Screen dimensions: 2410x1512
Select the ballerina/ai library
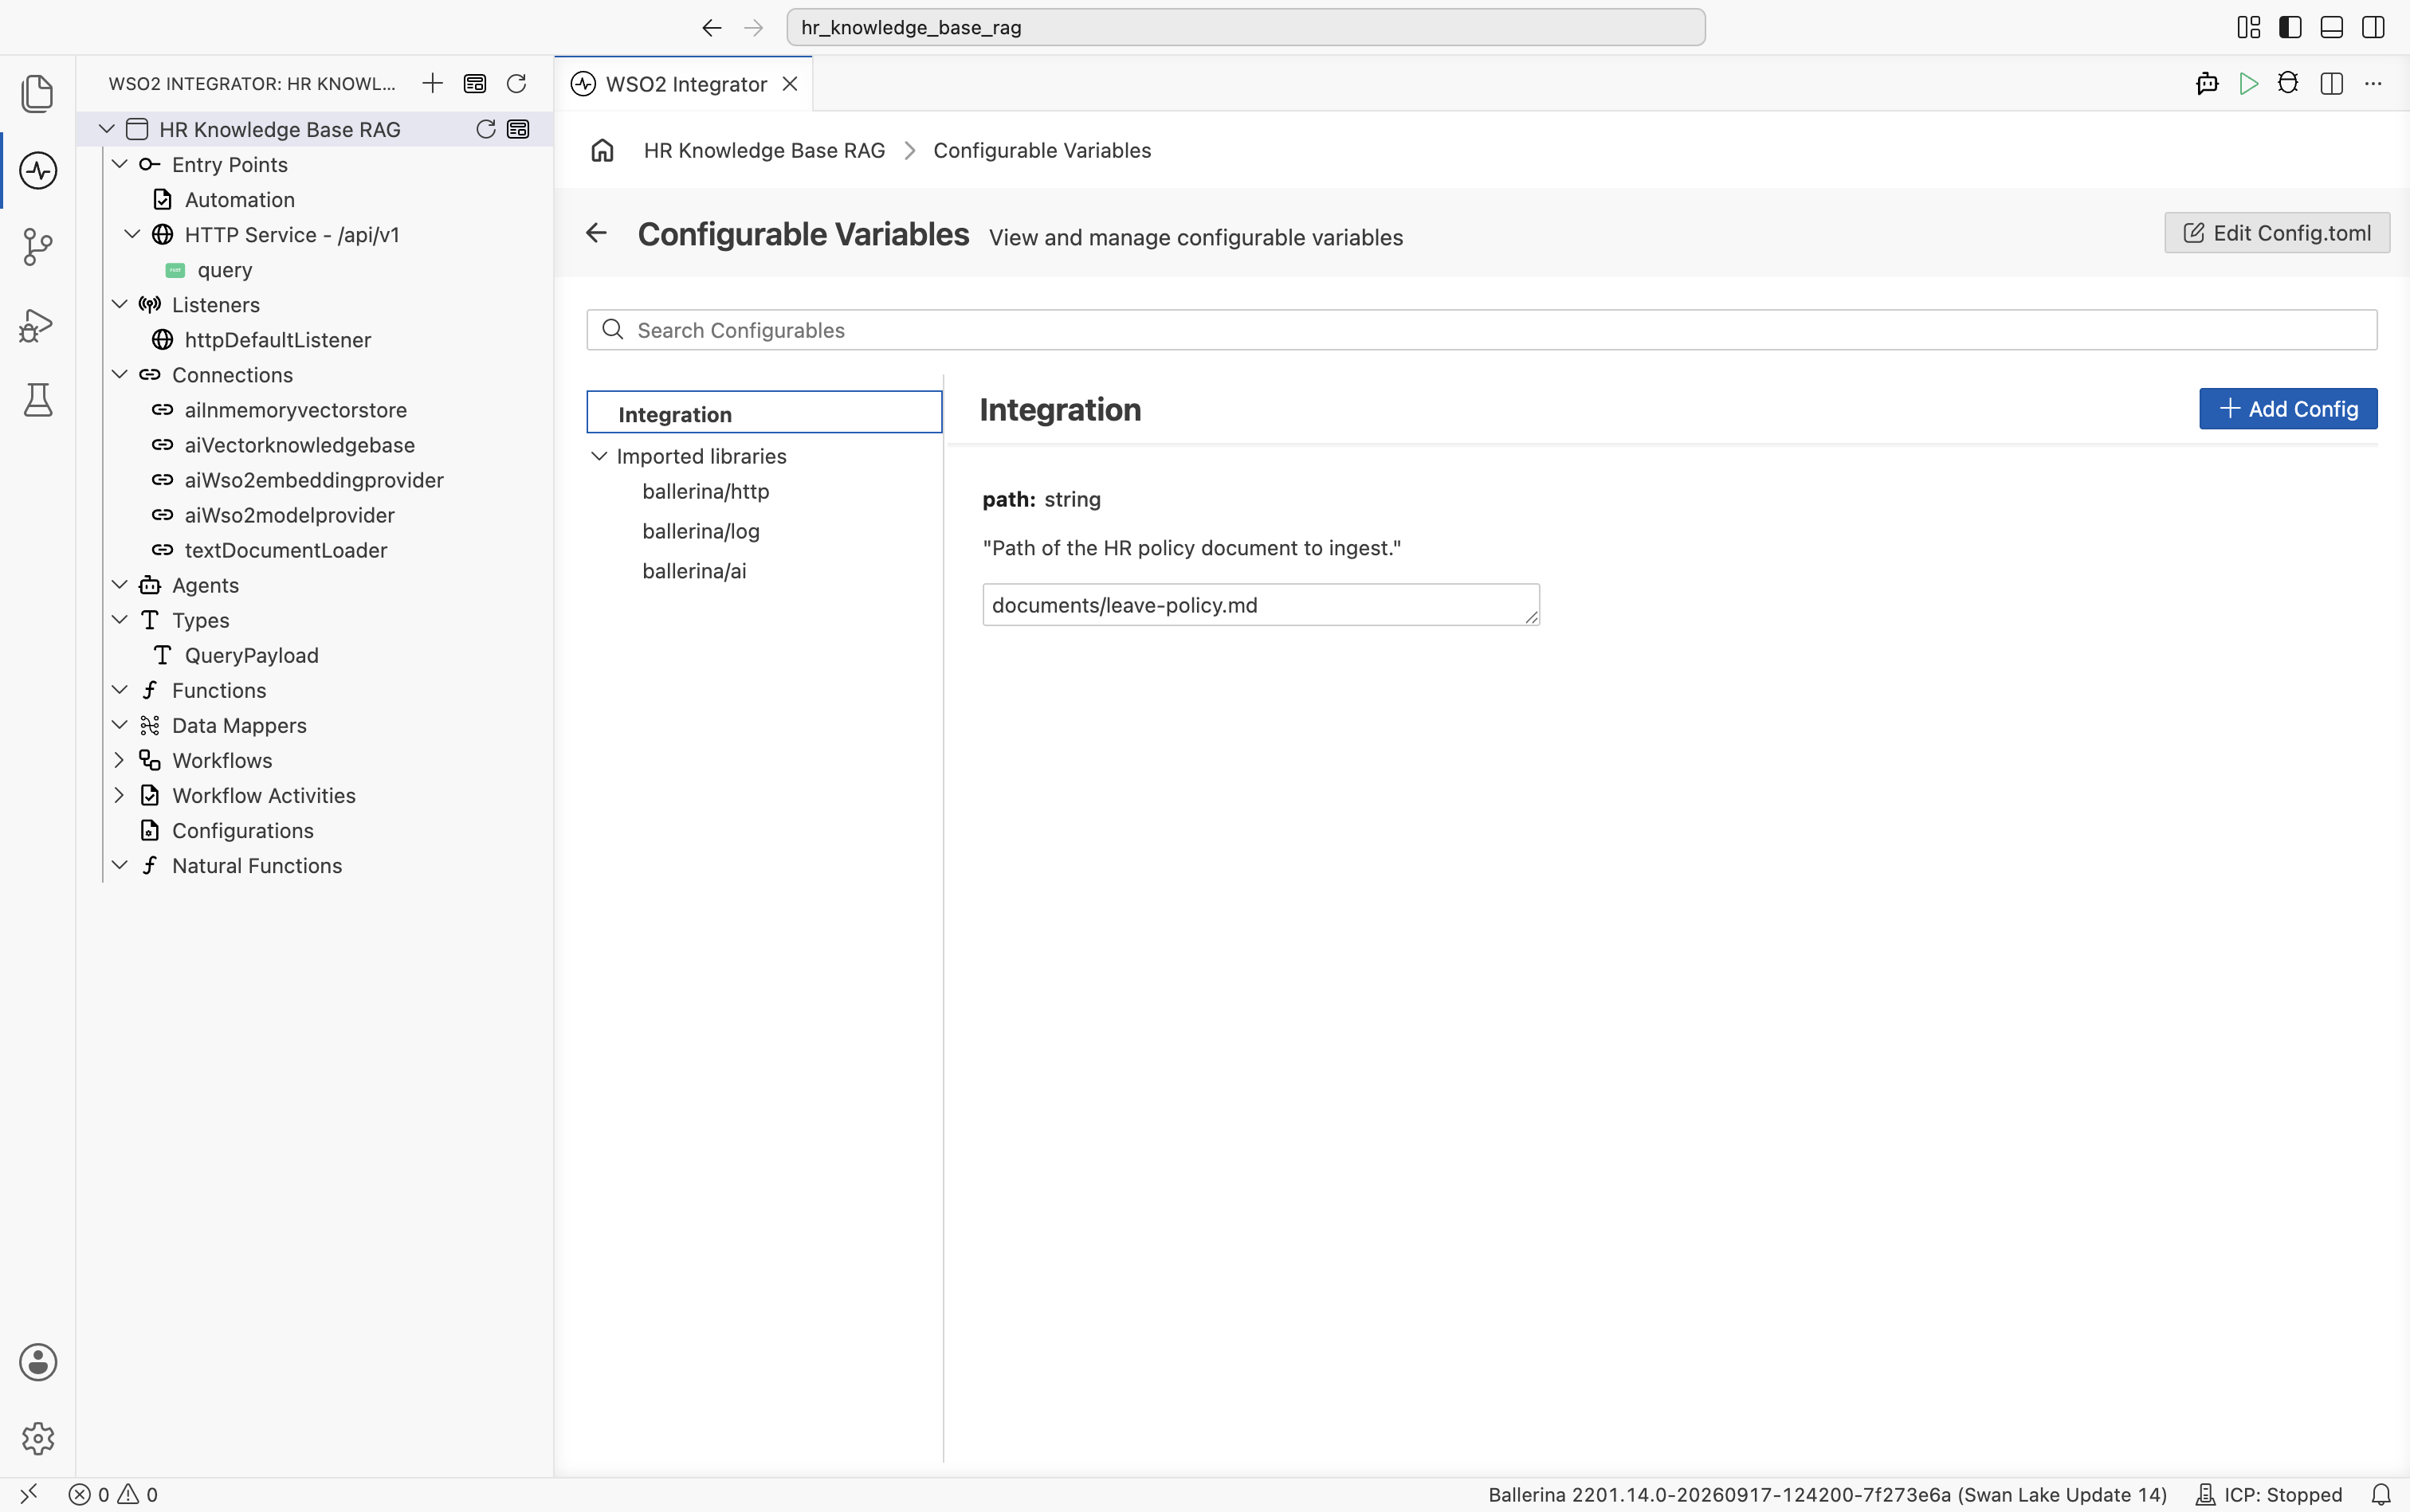[694, 571]
